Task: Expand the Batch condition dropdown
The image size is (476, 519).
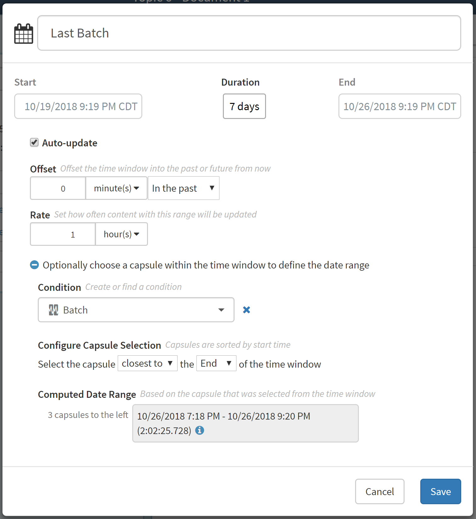Action: coord(221,310)
